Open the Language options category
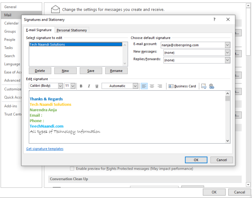The width and height of the screenshot is (252, 198). pyautogui.click(x=12, y=64)
